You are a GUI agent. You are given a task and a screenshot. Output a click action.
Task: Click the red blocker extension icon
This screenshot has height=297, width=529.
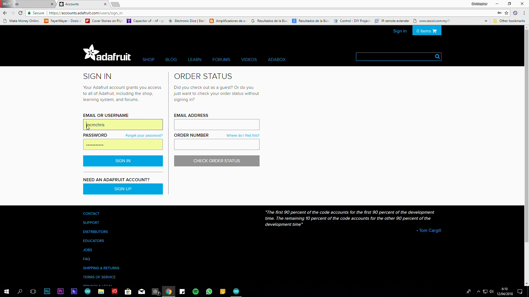click(x=515, y=13)
